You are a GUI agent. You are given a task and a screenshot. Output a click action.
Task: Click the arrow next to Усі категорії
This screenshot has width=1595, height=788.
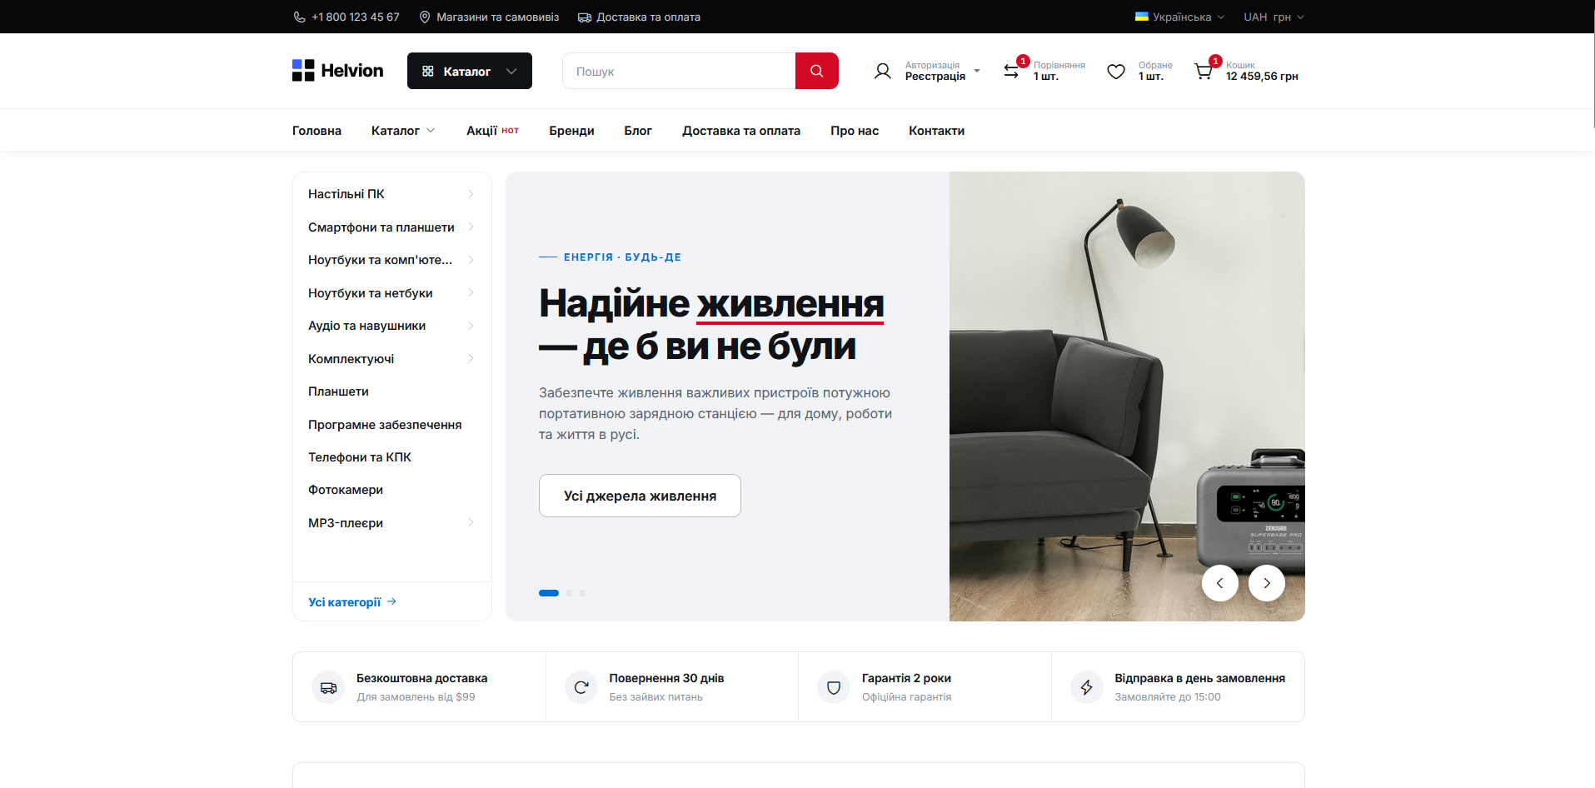(x=391, y=601)
